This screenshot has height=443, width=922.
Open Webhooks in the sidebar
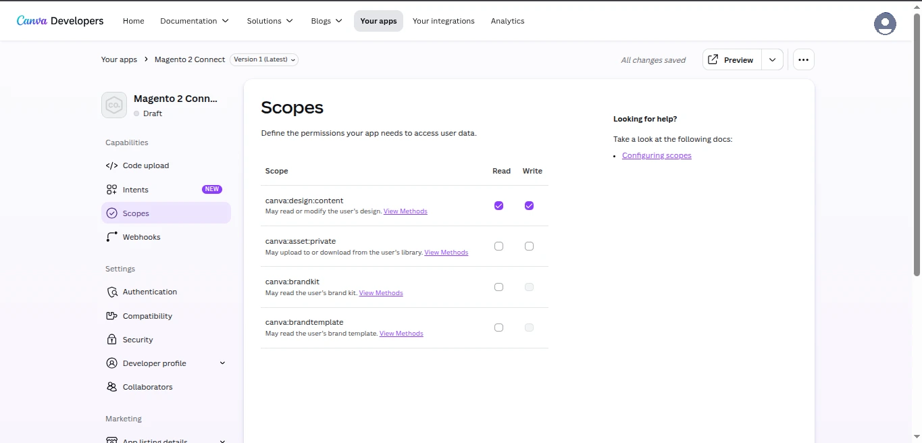click(x=166, y=237)
